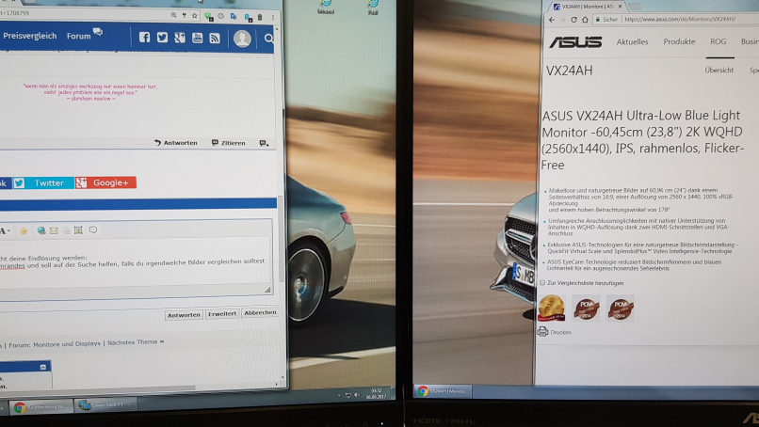Insert a link with globe icon

(41, 230)
